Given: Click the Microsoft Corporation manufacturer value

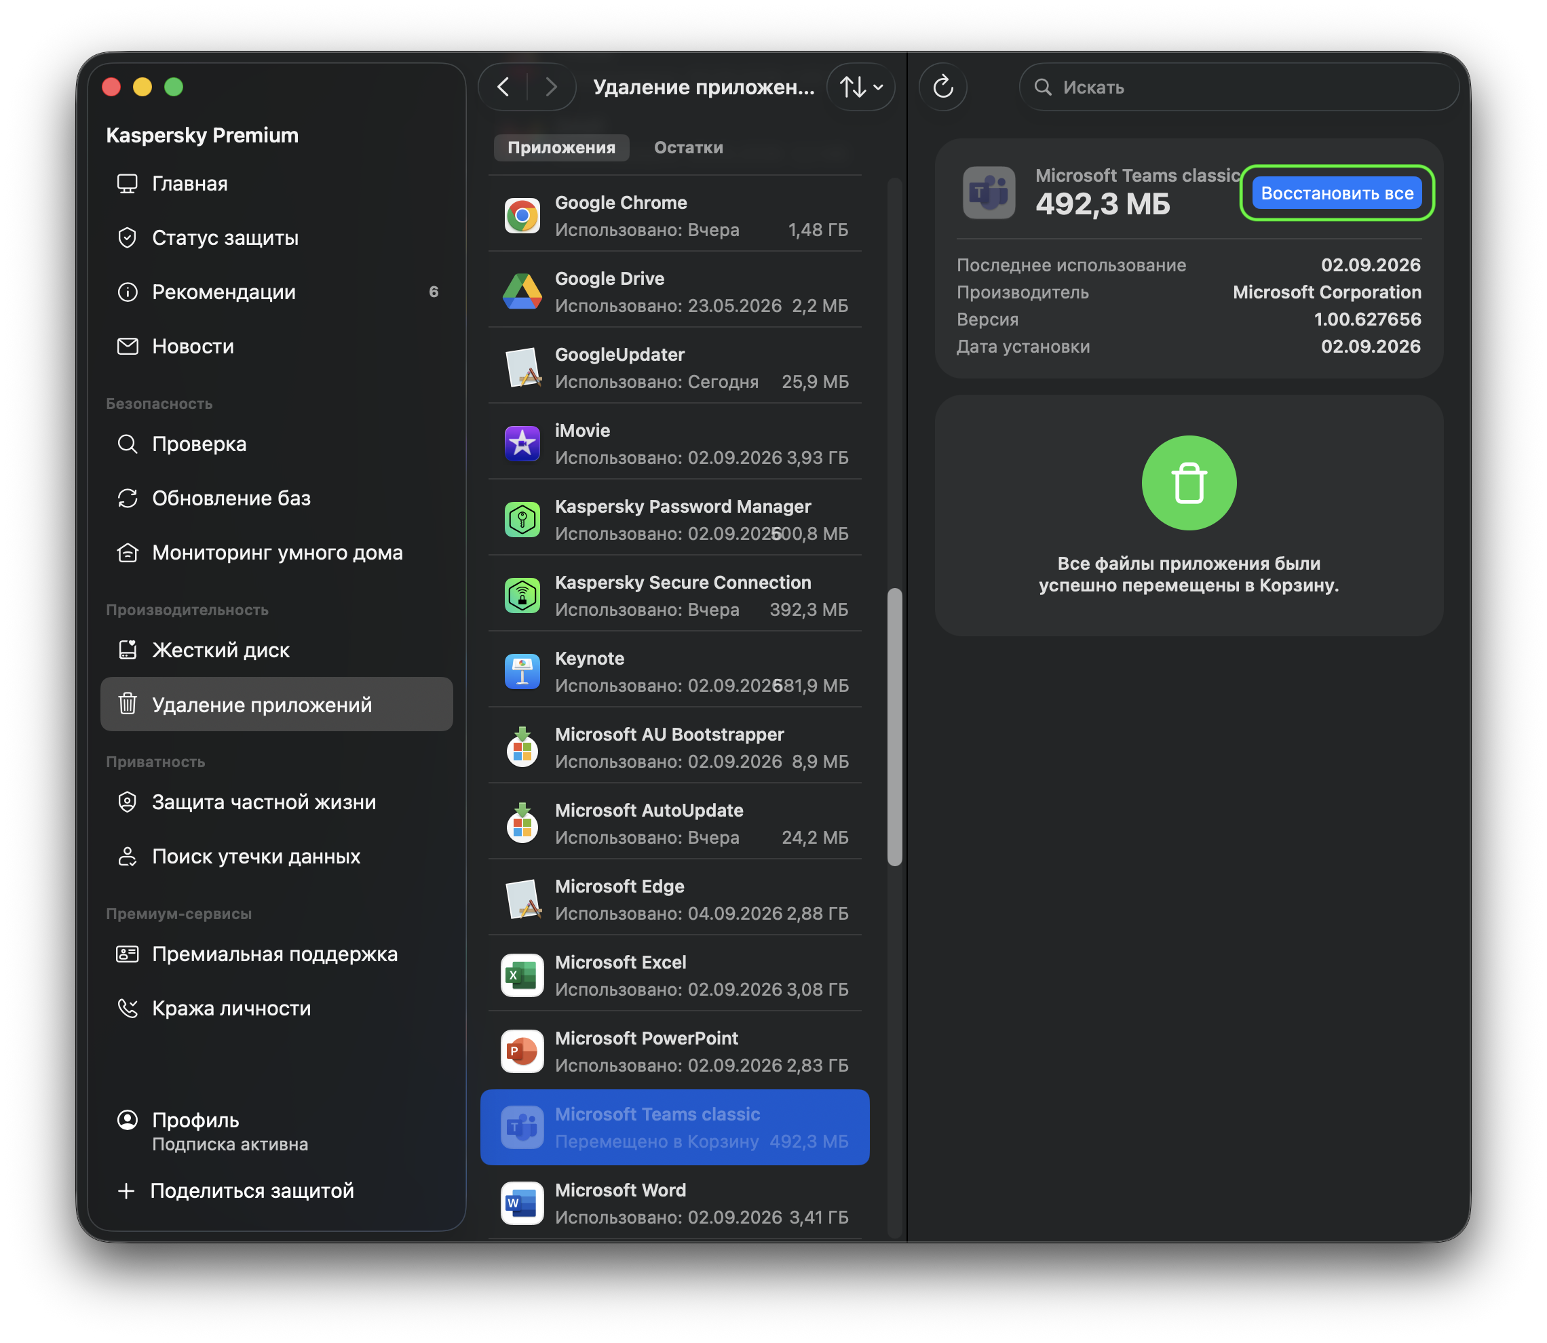Looking at the screenshot, I should tap(1326, 292).
